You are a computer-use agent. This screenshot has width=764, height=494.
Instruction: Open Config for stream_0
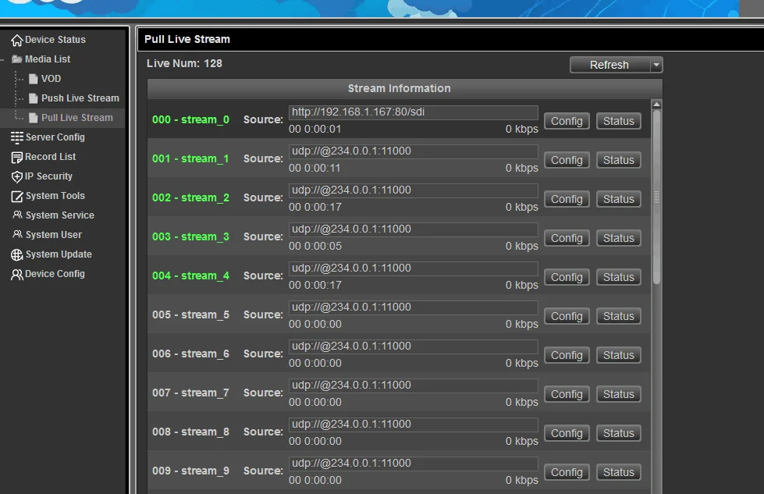click(566, 120)
